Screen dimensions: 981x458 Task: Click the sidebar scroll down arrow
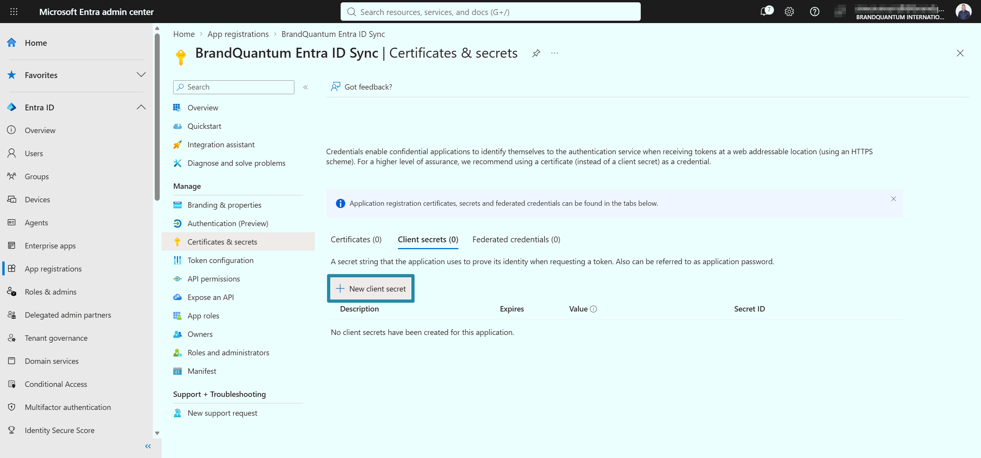coord(157,433)
